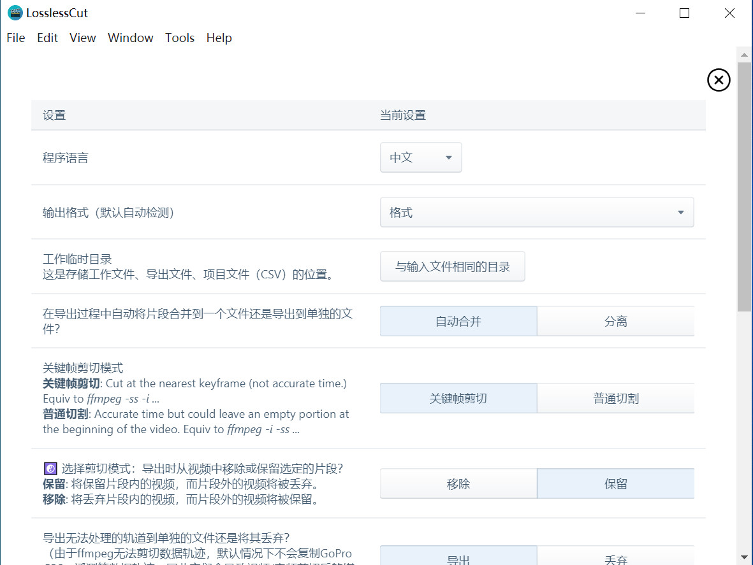The image size is (753, 565).
Task: Close the settings panel with X icon
Action: pos(719,80)
